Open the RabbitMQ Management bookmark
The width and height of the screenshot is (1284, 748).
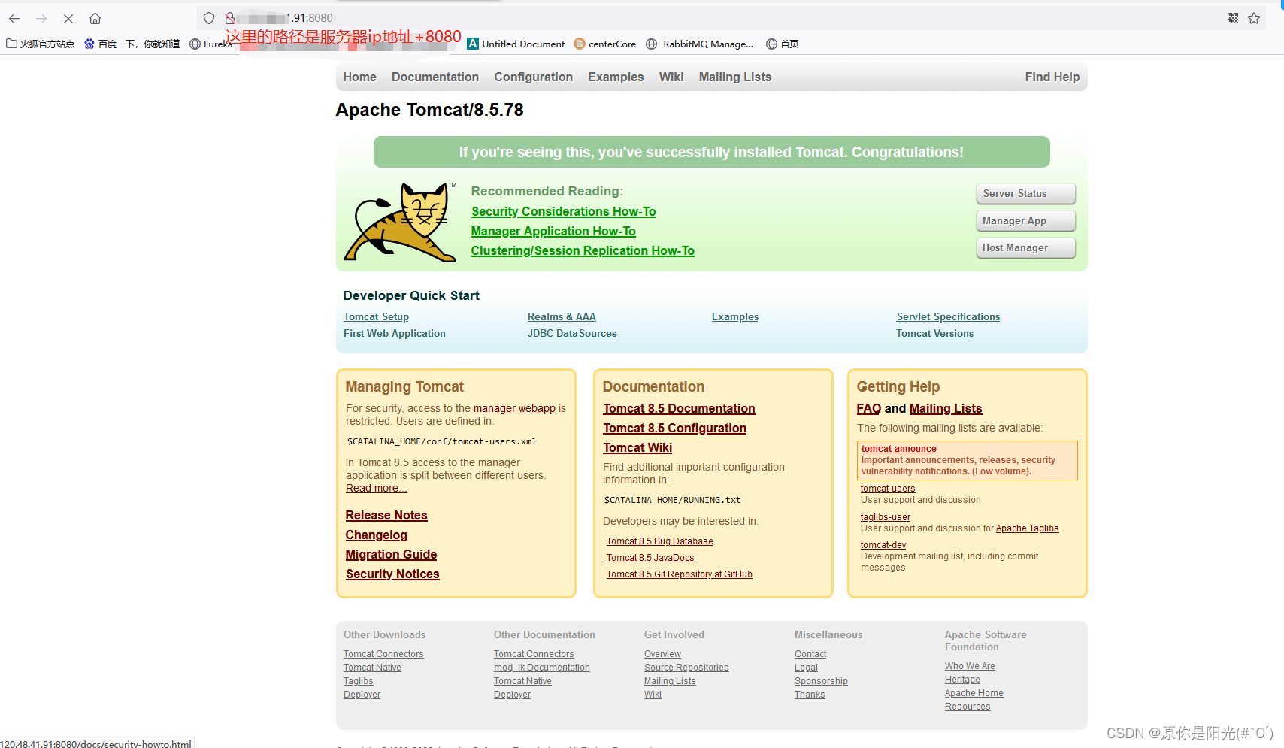(699, 44)
